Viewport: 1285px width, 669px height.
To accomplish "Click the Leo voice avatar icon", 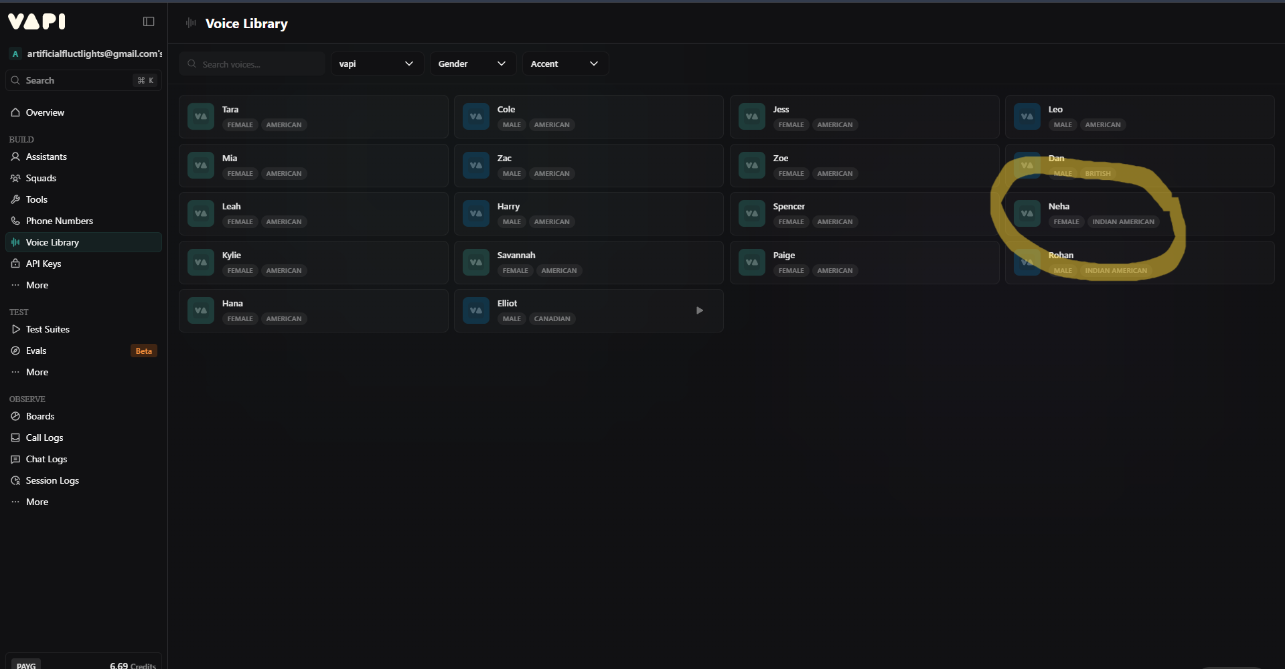I will (1027, 116).
